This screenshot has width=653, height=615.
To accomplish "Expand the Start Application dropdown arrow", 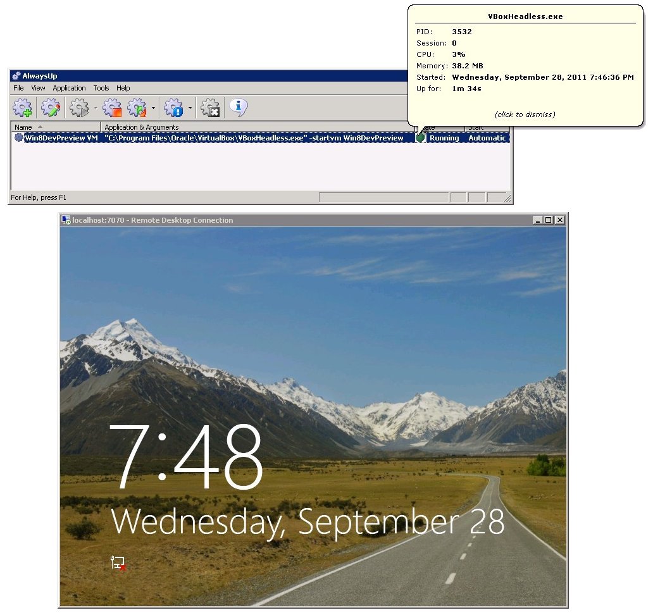I will pos(96,109).
